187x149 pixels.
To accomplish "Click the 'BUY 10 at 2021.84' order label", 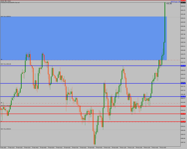I will point(6,64).
